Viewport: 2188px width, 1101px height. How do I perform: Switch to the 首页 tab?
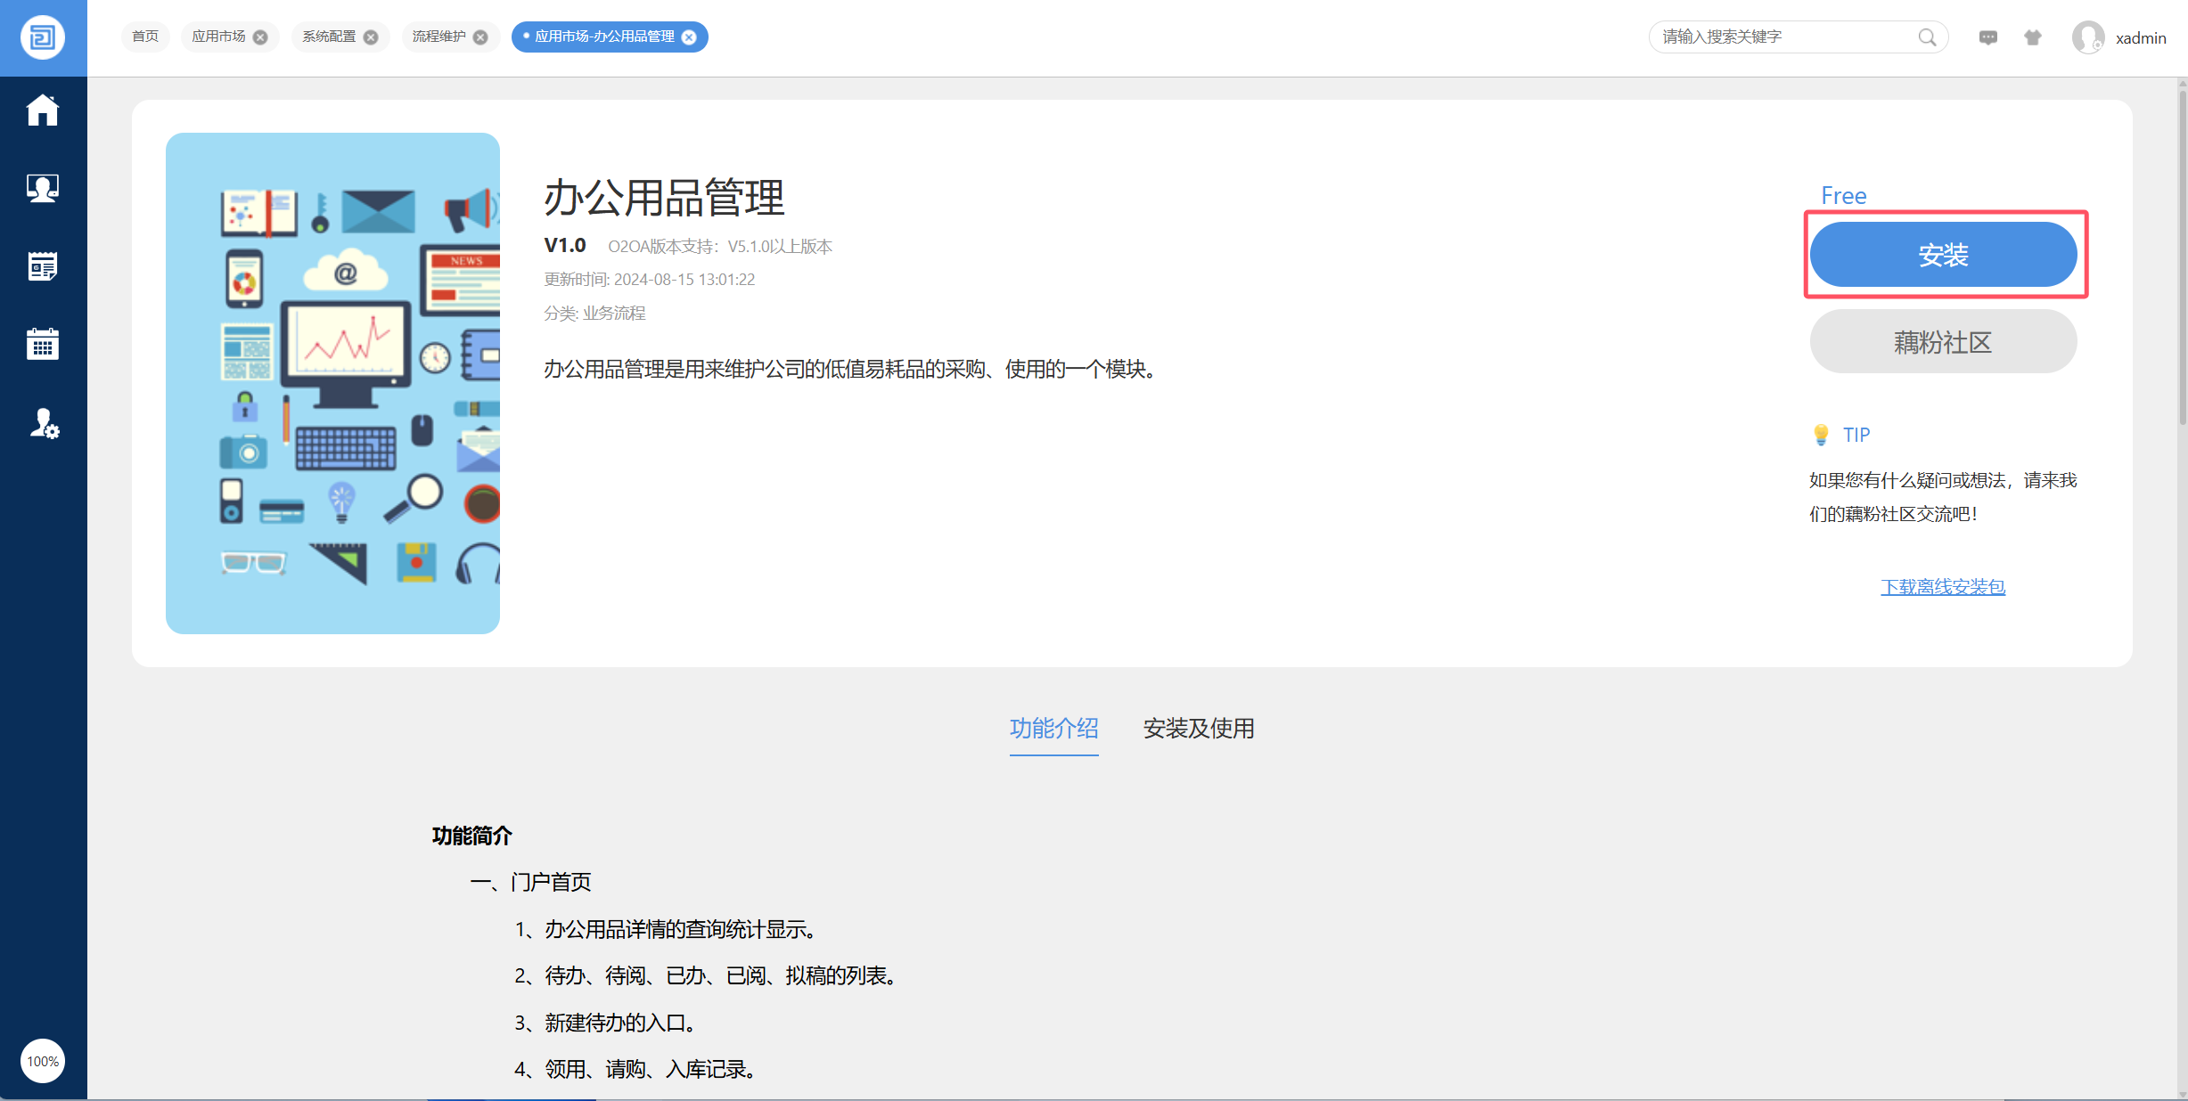coord(145,37)
